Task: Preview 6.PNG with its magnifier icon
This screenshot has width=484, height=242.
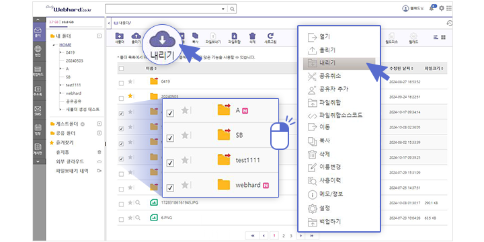Action: (138, 218)
